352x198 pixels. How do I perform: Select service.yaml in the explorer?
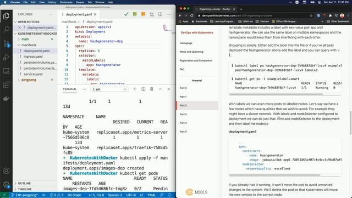(33, 74)
